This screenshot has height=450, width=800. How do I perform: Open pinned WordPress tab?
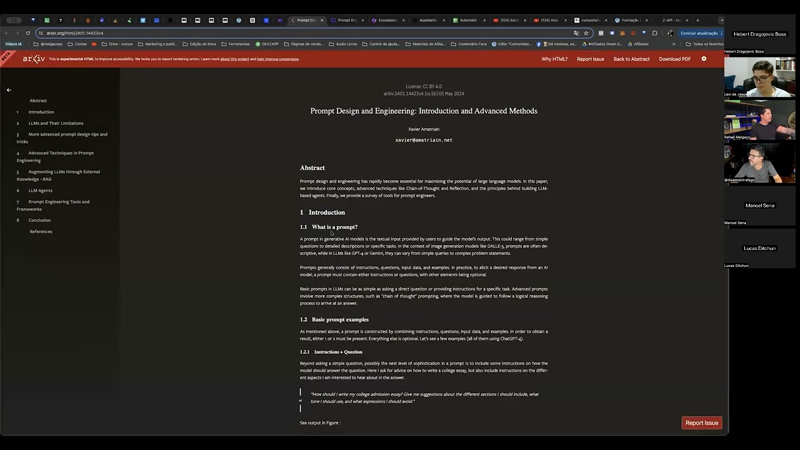[239, 20]
